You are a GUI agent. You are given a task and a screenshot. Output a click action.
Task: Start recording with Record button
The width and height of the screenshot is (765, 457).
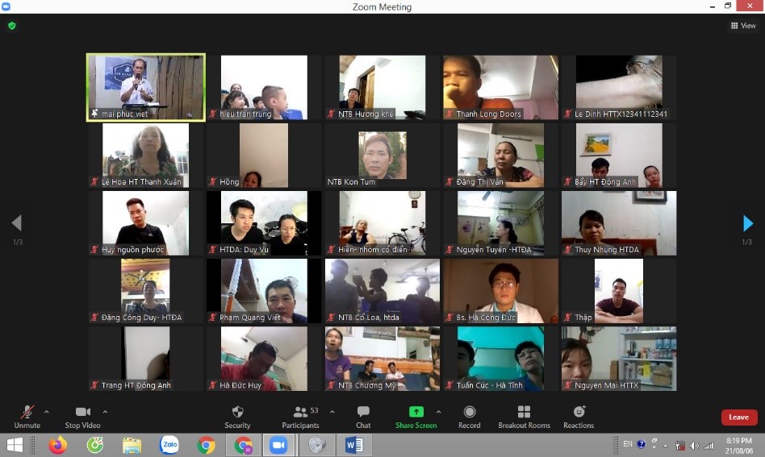[470, 417]
